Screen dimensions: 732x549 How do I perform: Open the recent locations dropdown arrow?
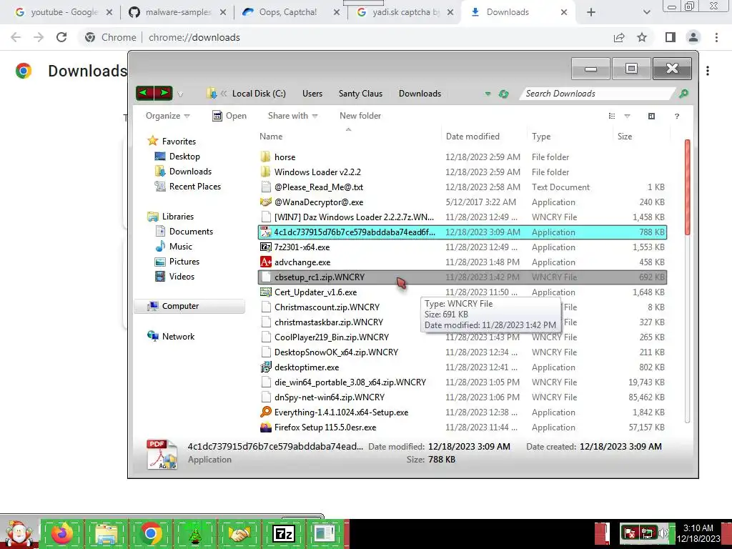[180, 94]
